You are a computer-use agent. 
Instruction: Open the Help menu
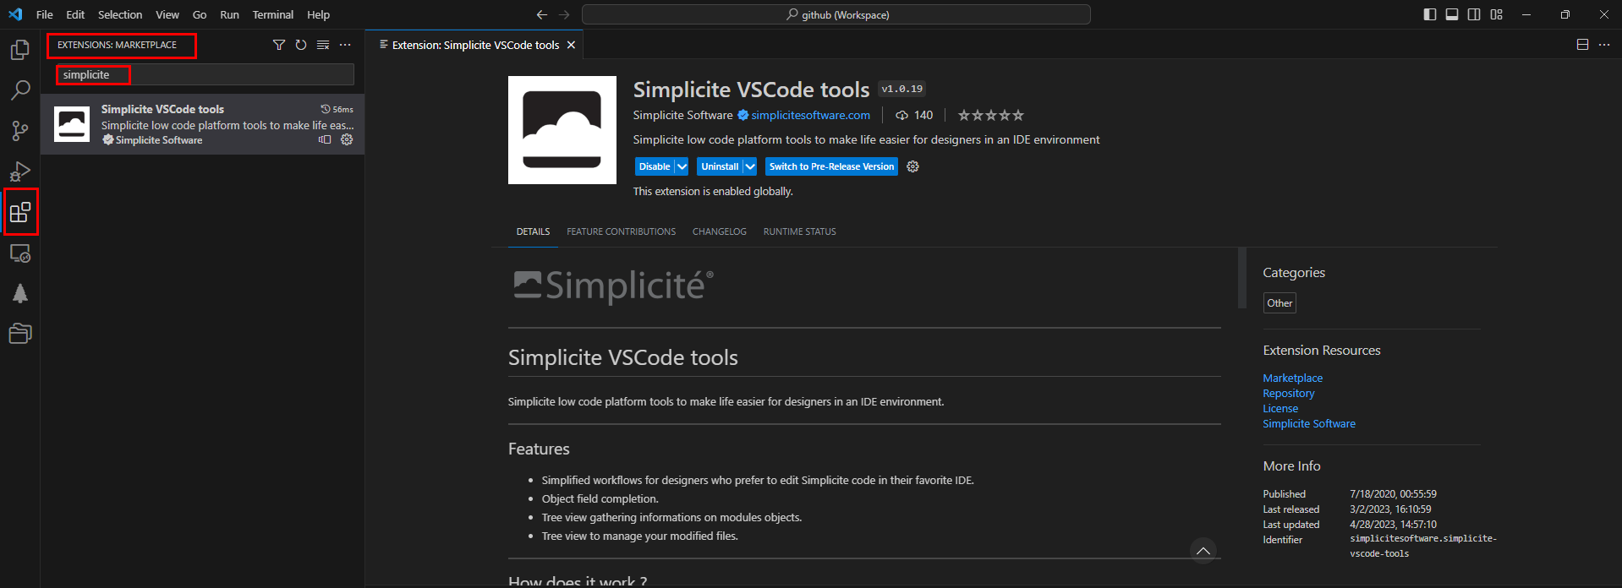[x=318, y=14]
